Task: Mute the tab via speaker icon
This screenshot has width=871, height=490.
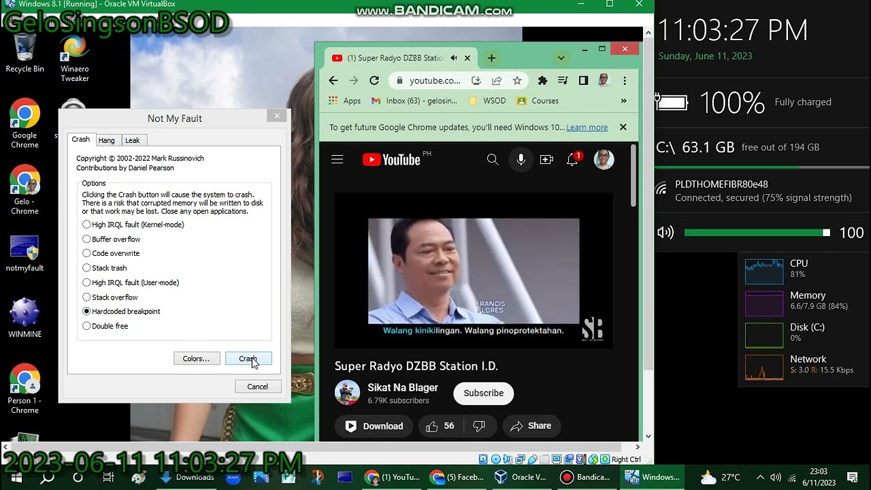Action: pos(454,58)
